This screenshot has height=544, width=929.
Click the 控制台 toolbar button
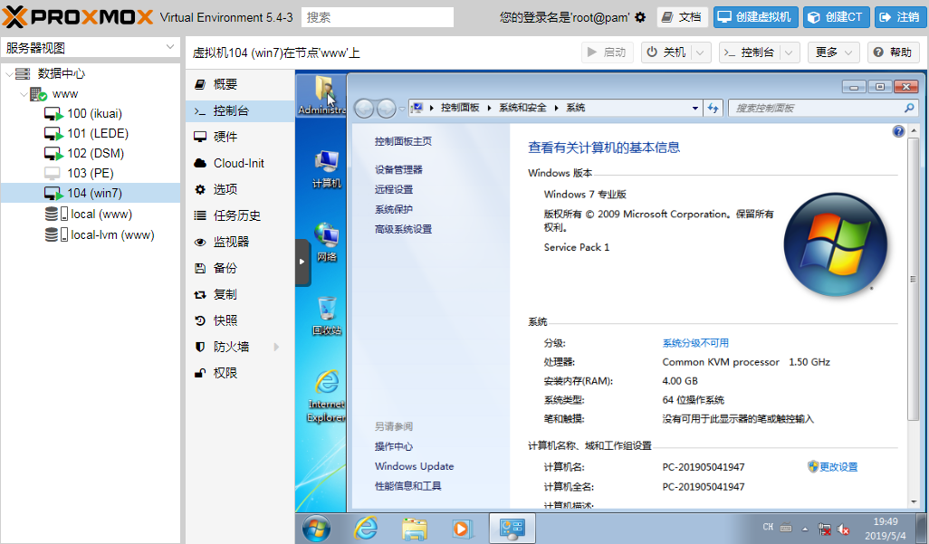[750, 52]
